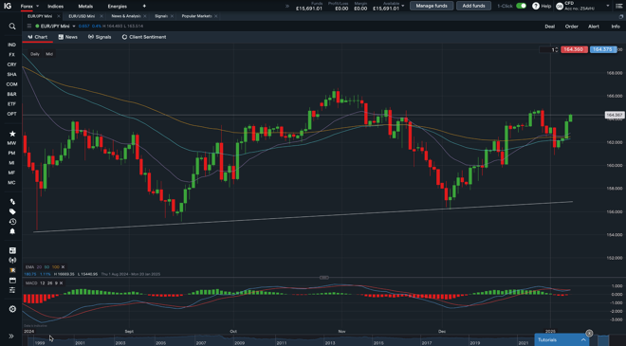The image size is (626, 346).
Task: Remove the MACD indicator with X
Action: point(61,282)
